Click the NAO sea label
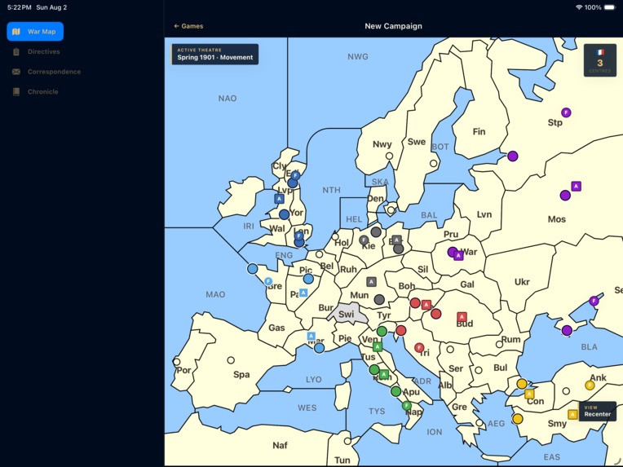 (x=228, y=98)
